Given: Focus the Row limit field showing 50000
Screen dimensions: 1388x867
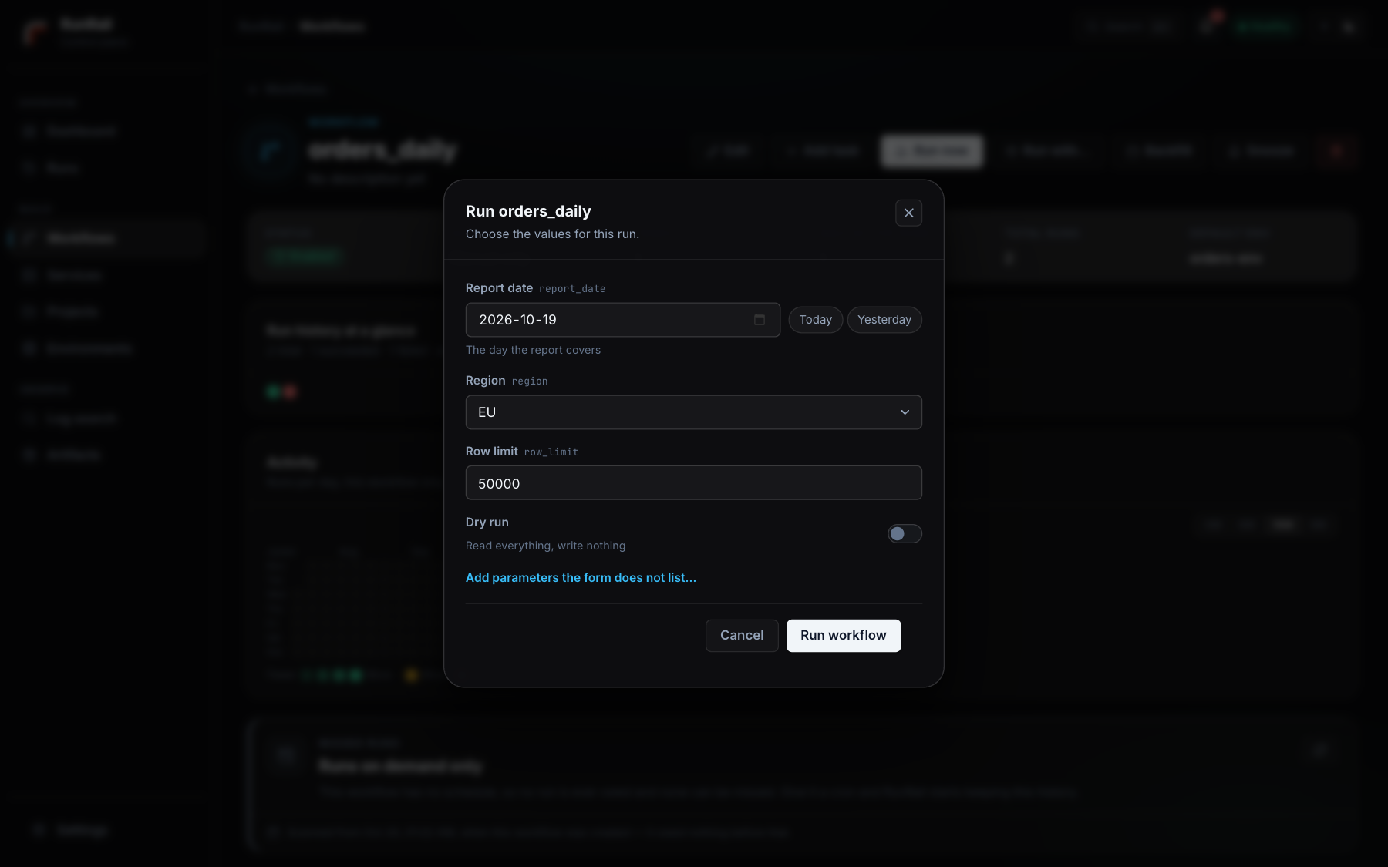Looking at the screenshot, I should [x=693, y=483].
